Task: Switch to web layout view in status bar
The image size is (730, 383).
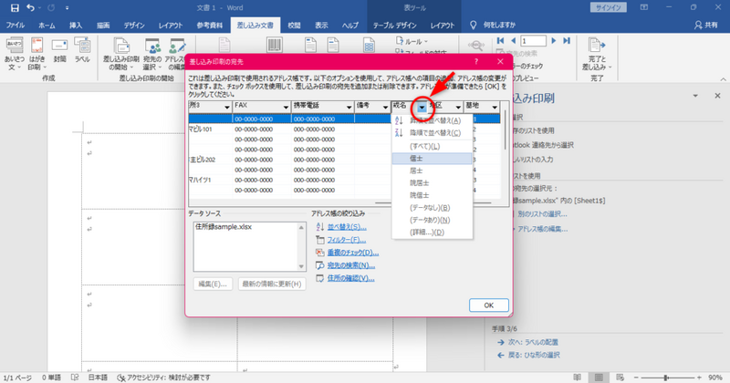Action: tap(620, 378)
